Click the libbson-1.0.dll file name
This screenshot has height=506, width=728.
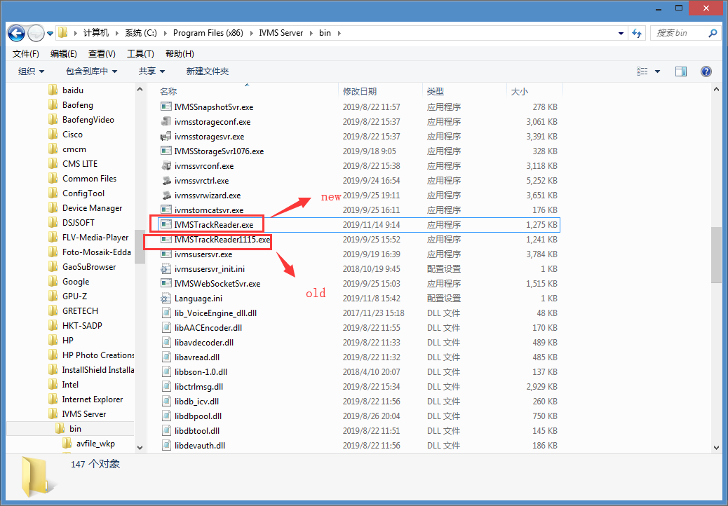[201, 372]
